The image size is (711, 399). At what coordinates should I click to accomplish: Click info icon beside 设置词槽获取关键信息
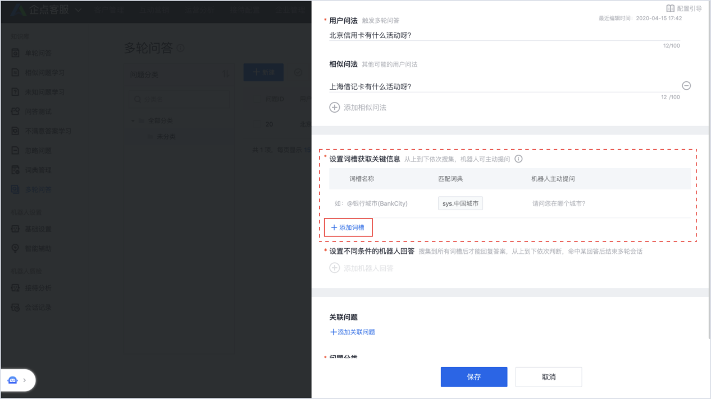click(x=518, y=159)
